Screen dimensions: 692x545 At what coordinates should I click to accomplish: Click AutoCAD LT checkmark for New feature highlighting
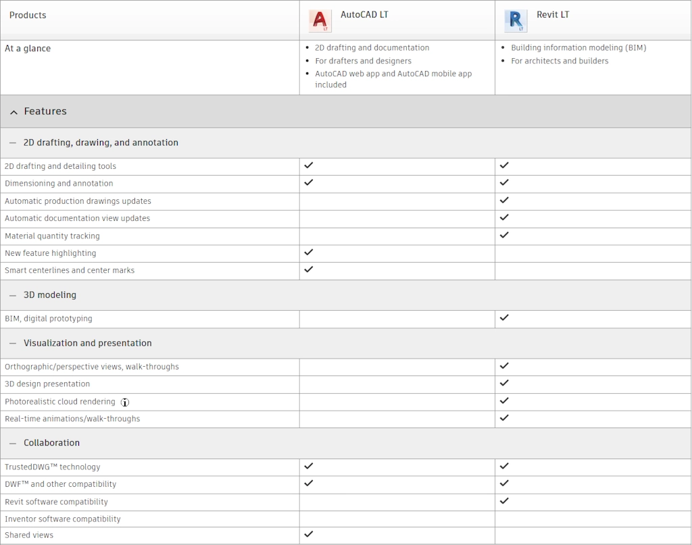click(309, 252)
